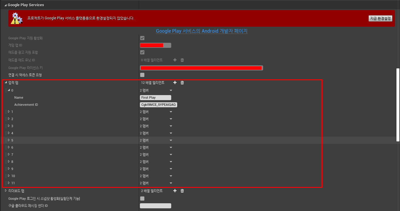Expand achievement element 8
Image resolution: width=400 pixels, height=211 pixels.
tap(9, 162)
